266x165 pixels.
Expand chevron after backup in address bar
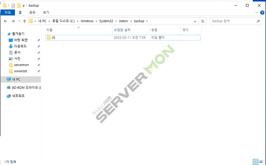pos(147,21)
